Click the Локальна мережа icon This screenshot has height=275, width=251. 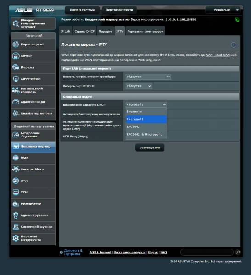coord(16,146)
